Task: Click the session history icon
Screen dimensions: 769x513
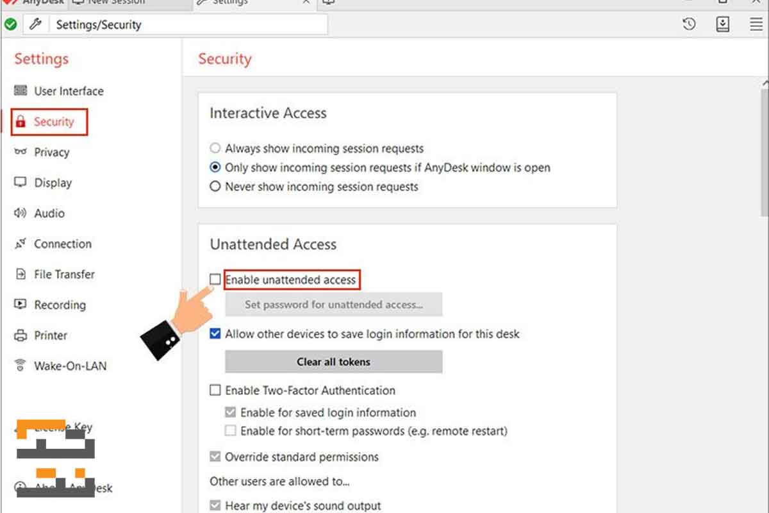Action: [689, 24]
